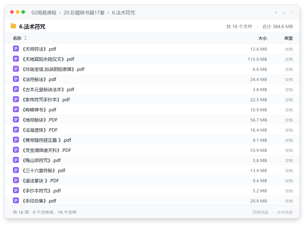Sort files by the 类型 column header
Screen dimensions: 304x225
tap(289, 38)
